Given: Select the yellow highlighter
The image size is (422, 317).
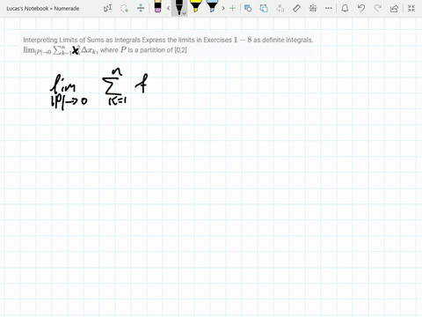Looking at the screenshot, I should (x=195, y=6).
